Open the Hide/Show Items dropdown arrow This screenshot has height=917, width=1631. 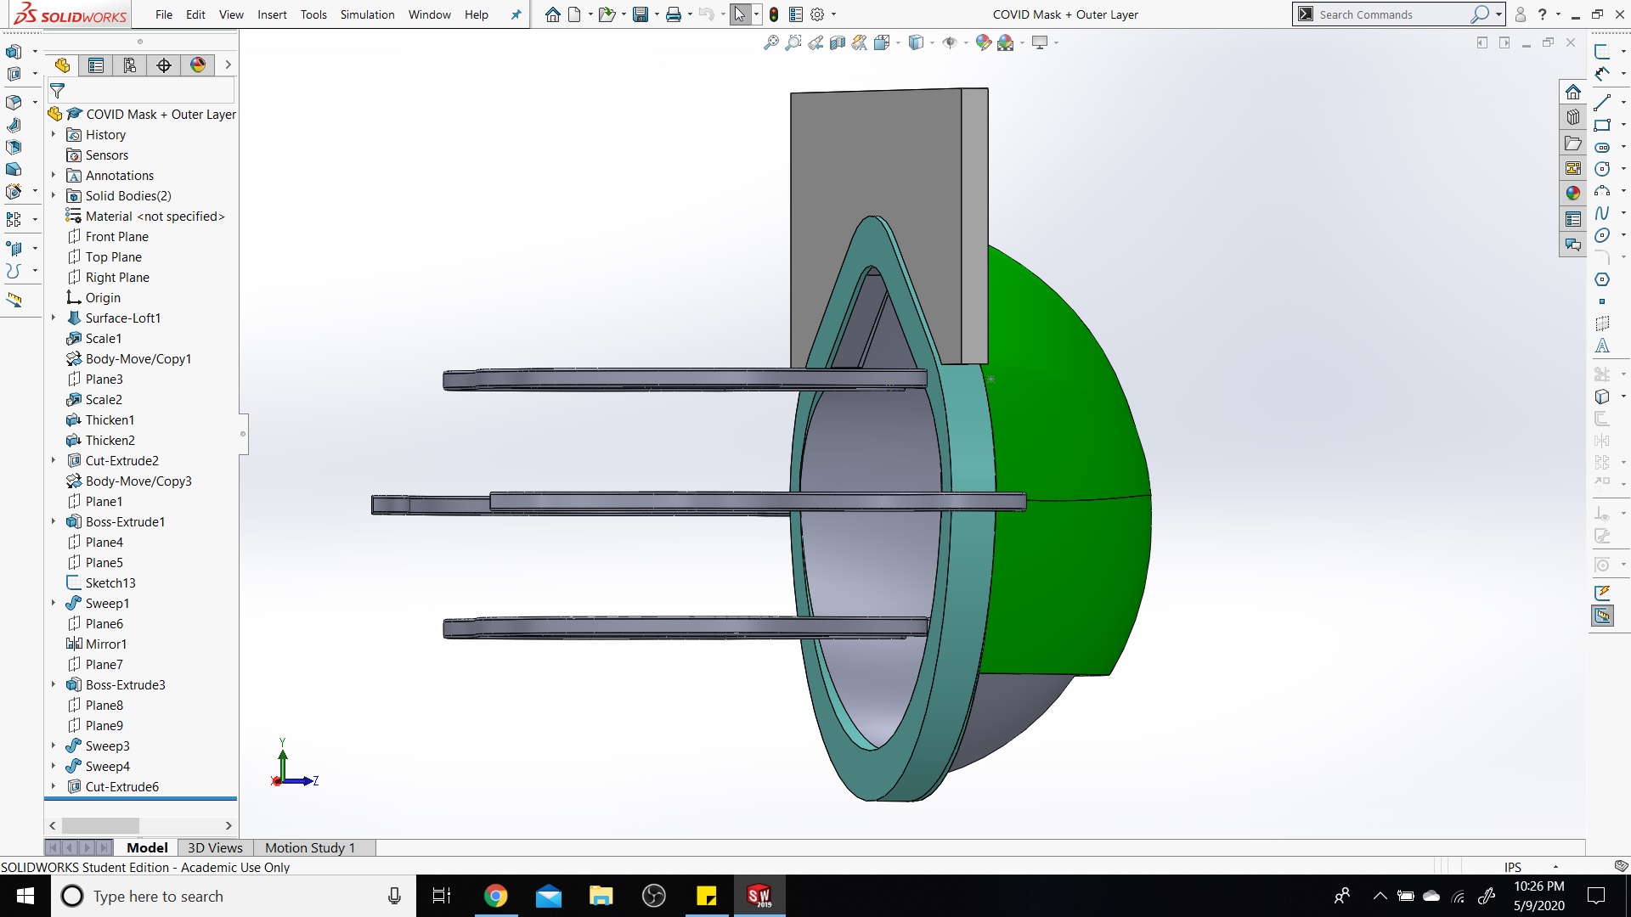pos(966,42)
